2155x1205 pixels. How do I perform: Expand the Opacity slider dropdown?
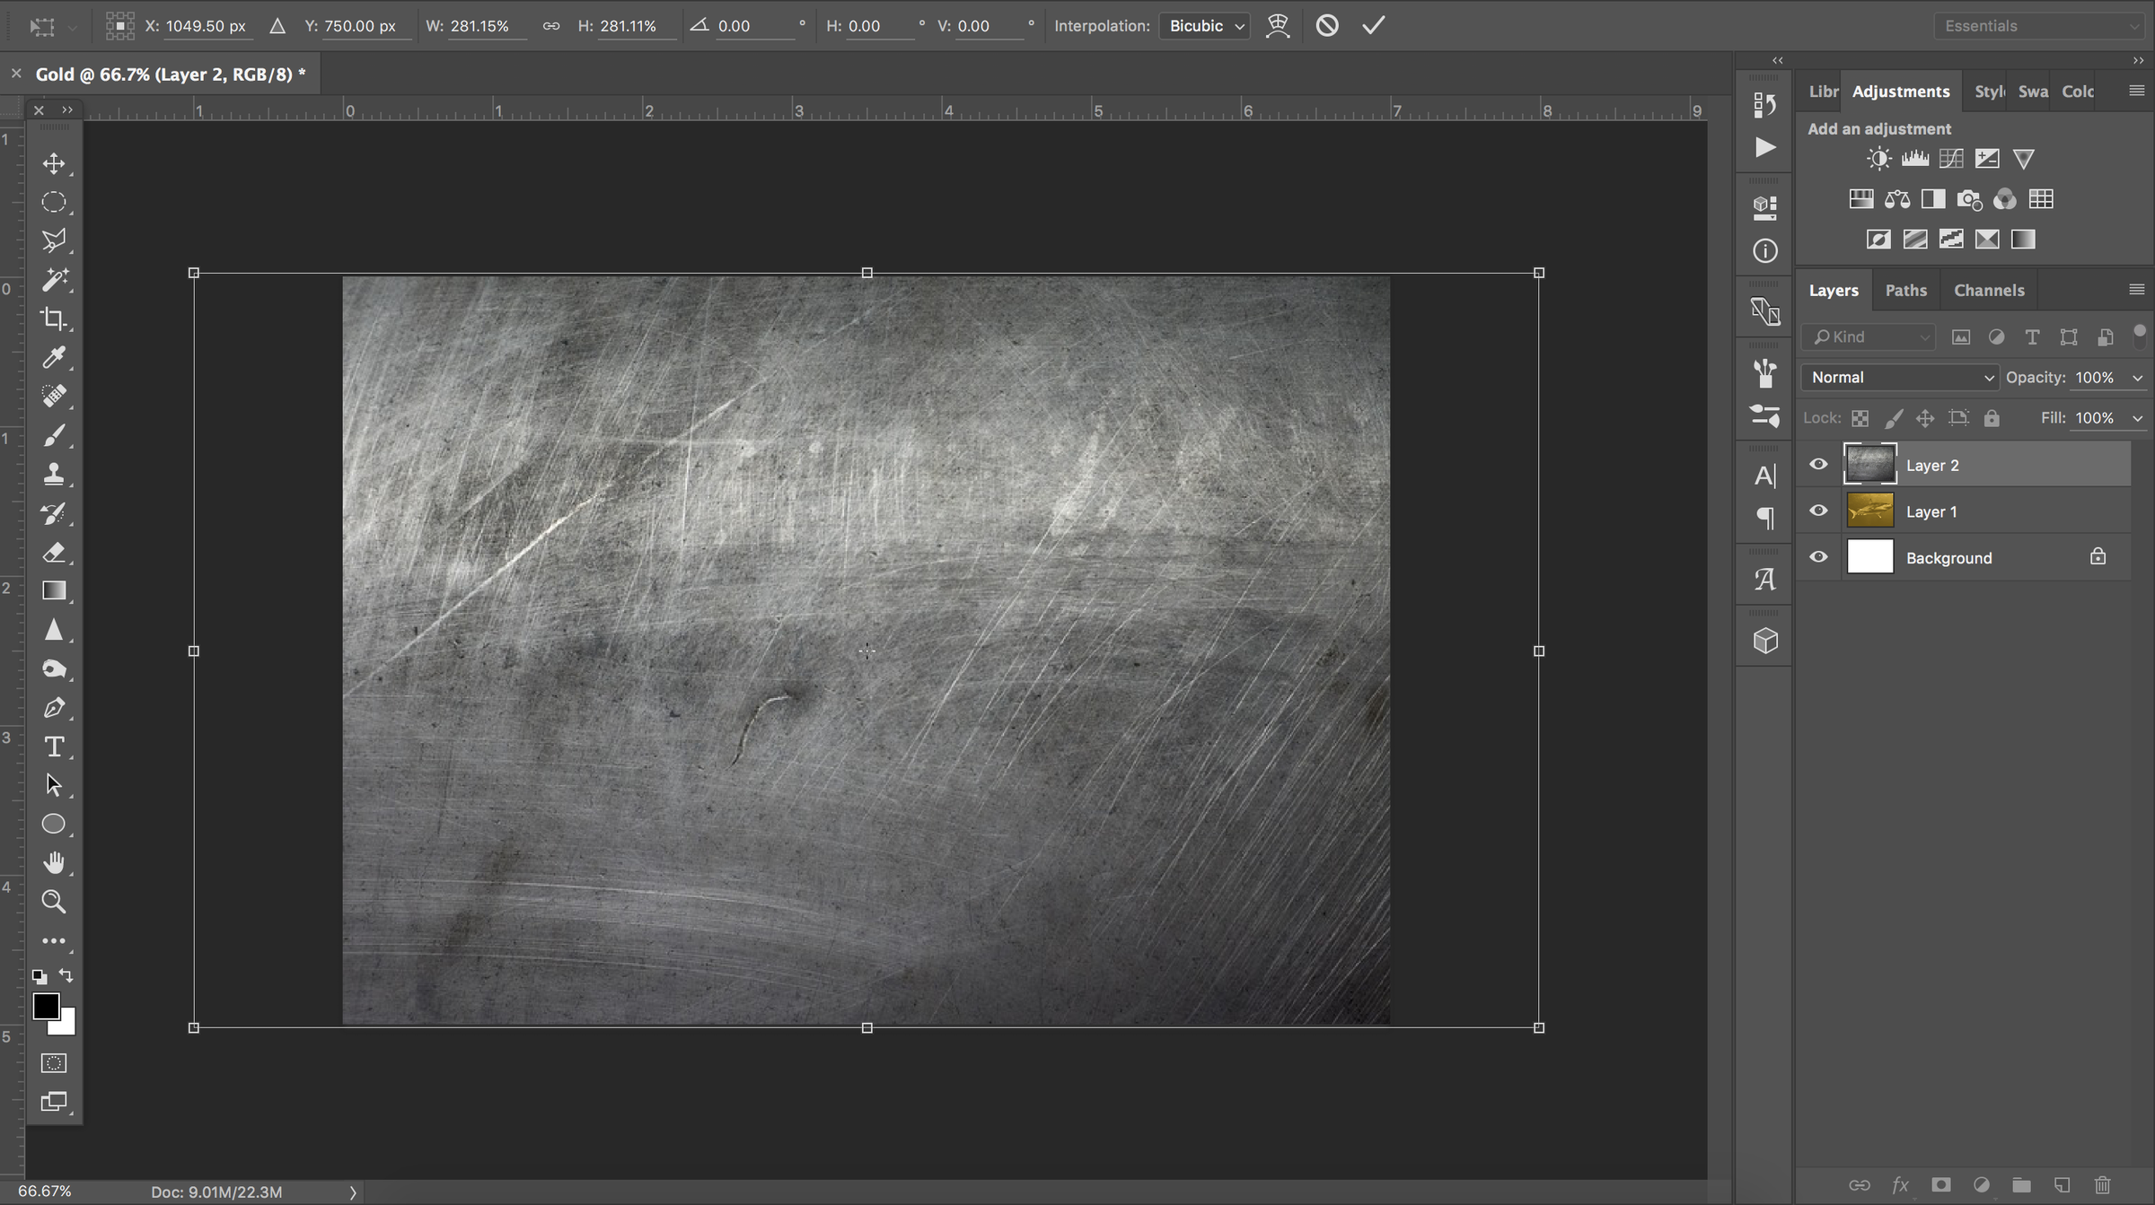(2137, 378)
